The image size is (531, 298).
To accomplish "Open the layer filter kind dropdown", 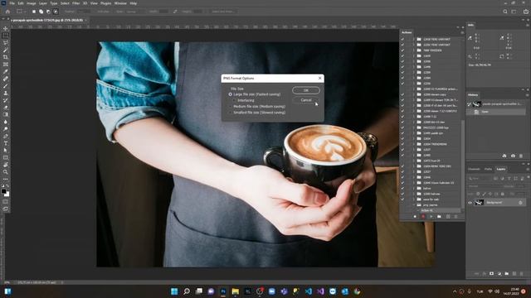I will 480,179.
